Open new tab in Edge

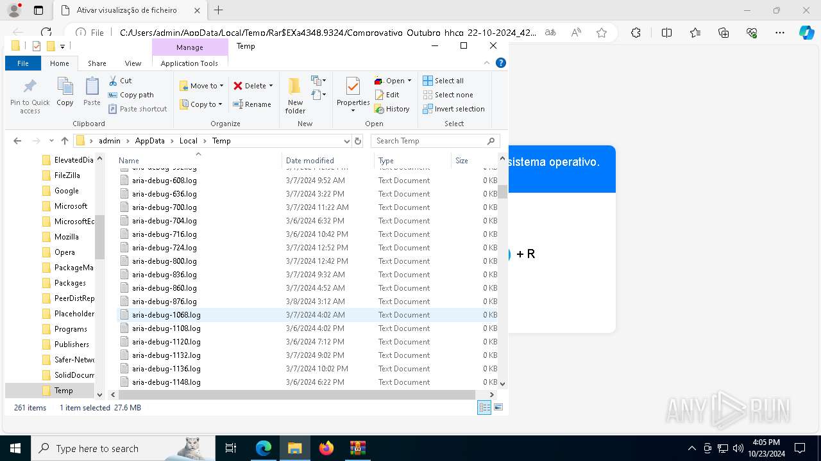coord(219,10)
